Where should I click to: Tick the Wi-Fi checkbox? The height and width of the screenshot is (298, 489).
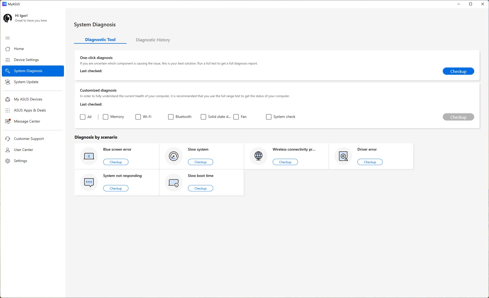pyautogui.click(x=138, y=117)
